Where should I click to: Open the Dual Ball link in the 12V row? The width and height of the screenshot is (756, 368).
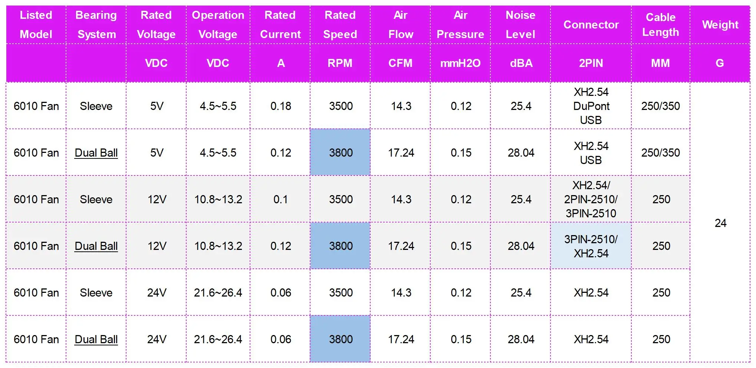tap(96, 246)
